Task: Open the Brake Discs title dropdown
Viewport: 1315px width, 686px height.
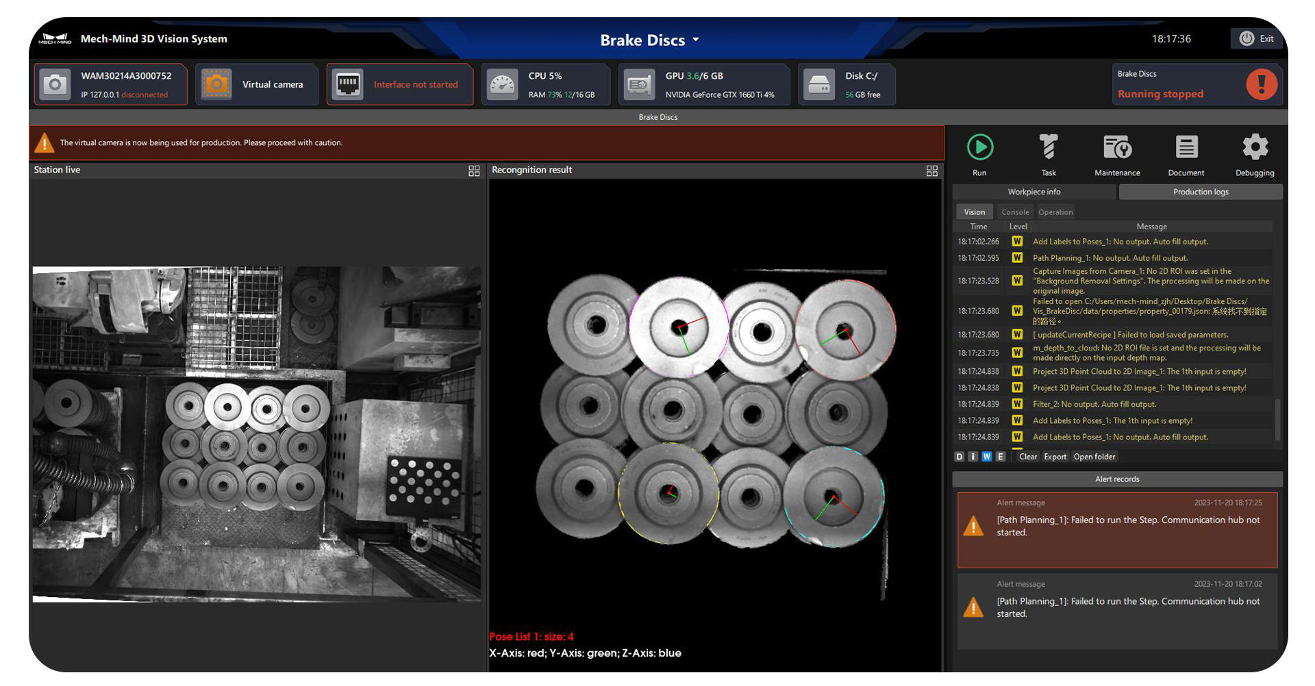Action: 696,40
